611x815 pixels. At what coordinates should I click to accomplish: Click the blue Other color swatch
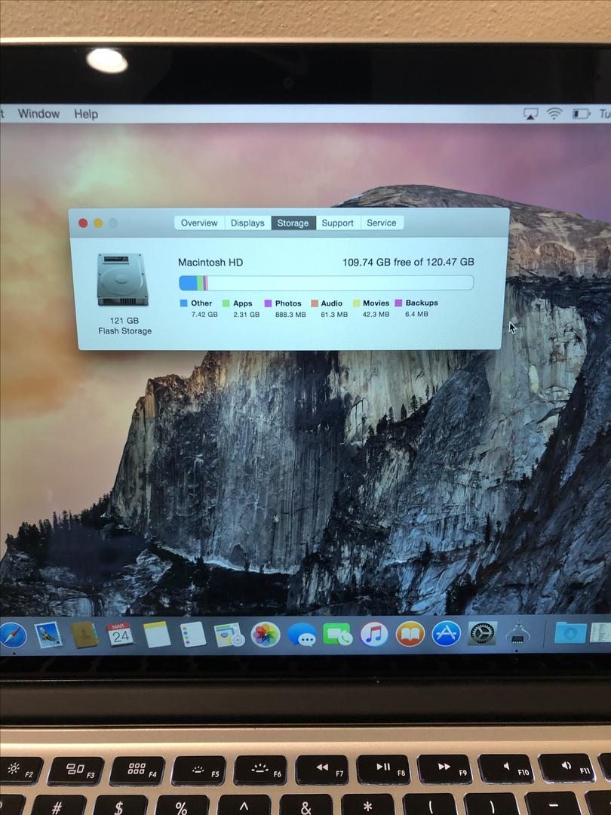[183, 303]
